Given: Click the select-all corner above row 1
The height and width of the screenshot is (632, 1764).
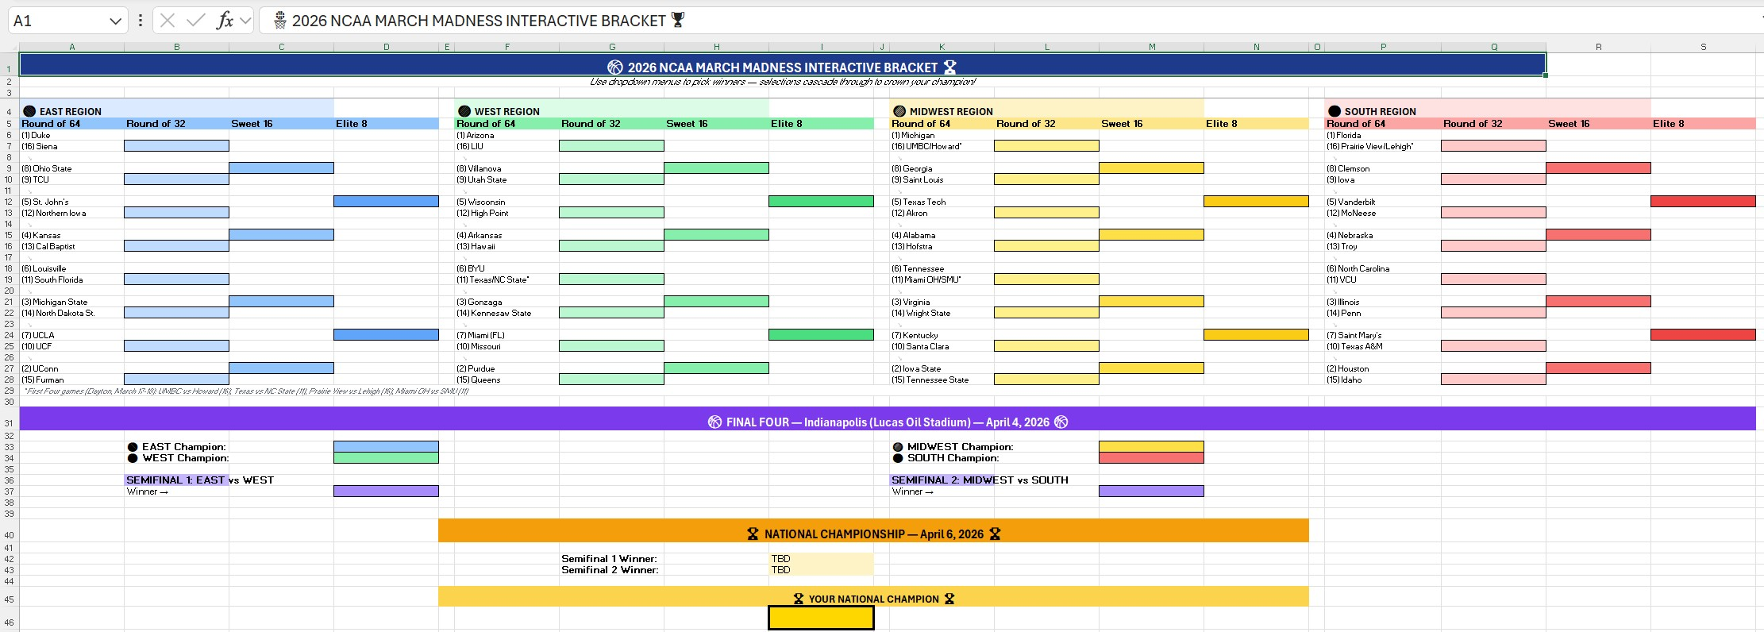Looking at the screenshot, I should click(9, 48).
